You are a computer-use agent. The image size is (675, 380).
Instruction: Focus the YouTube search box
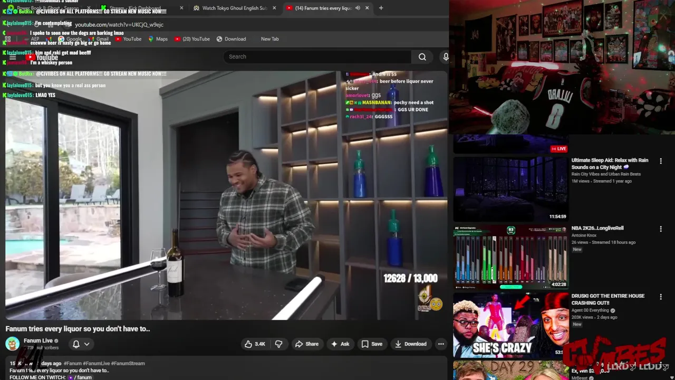(x=317, y=56)
